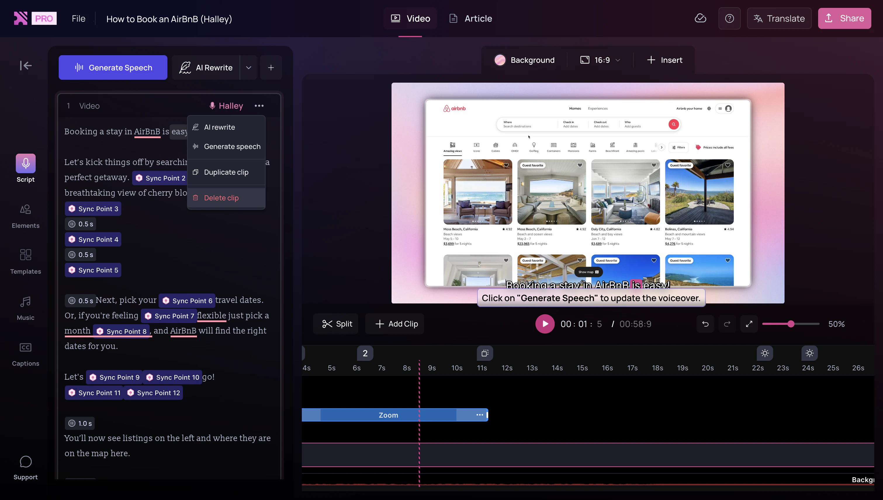Click the Sync Point 5 chip

pyautogui.click(x=93, y=270)
